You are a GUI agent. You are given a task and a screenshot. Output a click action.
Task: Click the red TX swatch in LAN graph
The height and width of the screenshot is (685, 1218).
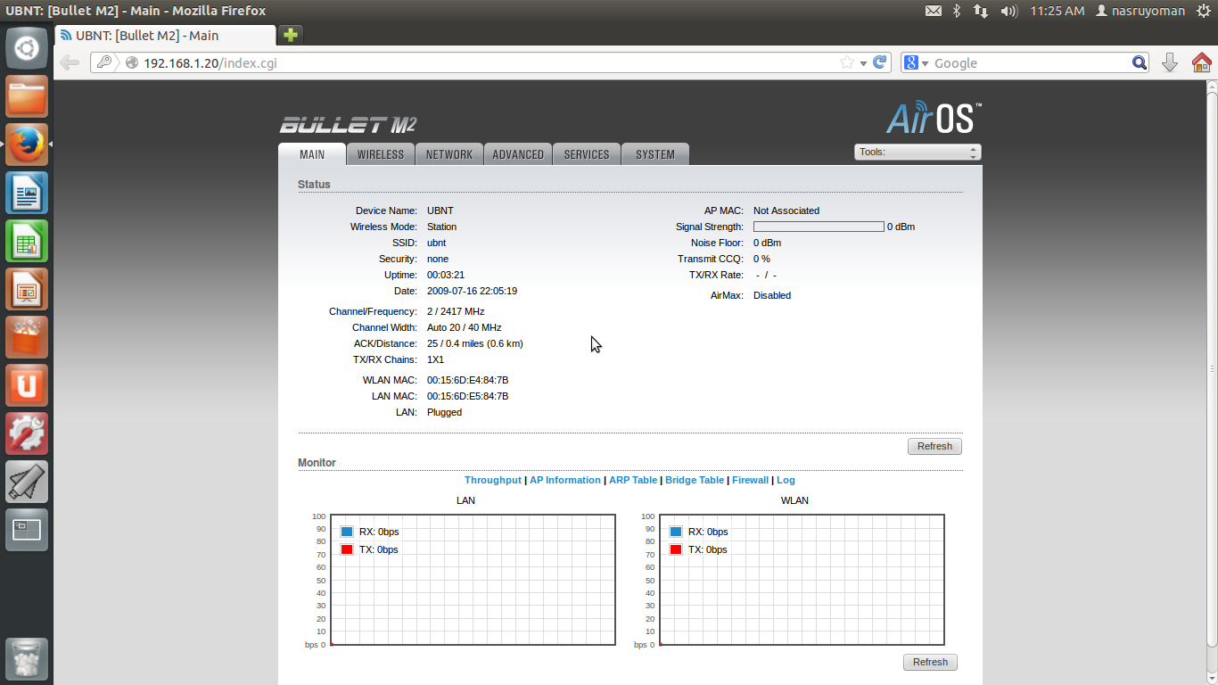347,549
